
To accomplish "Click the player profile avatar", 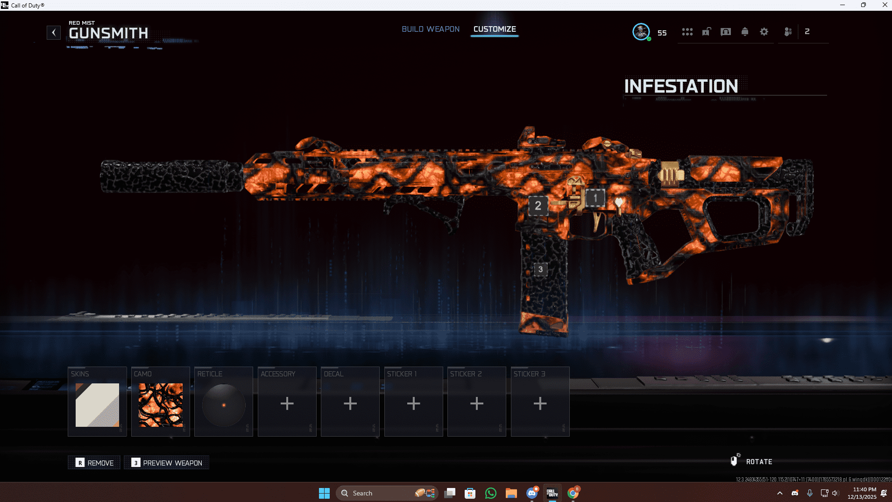I will [641, 32].
